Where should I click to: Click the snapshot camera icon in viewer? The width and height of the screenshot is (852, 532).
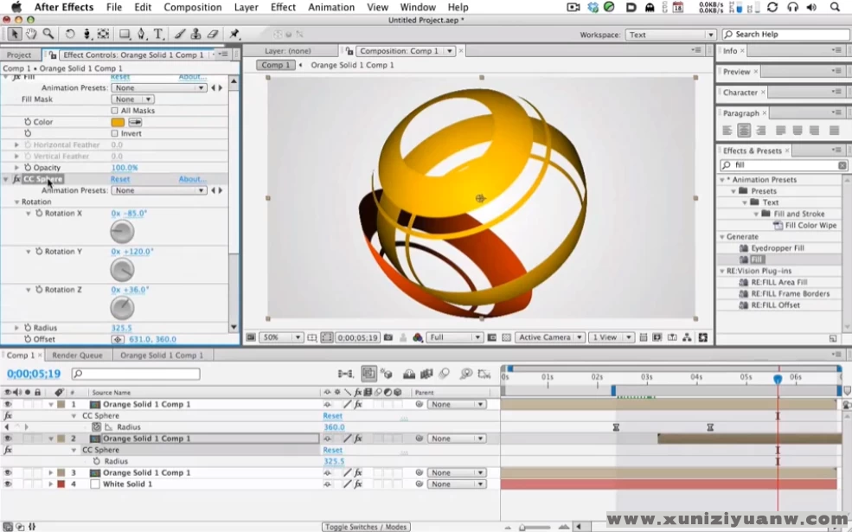[x=388, y=337]
